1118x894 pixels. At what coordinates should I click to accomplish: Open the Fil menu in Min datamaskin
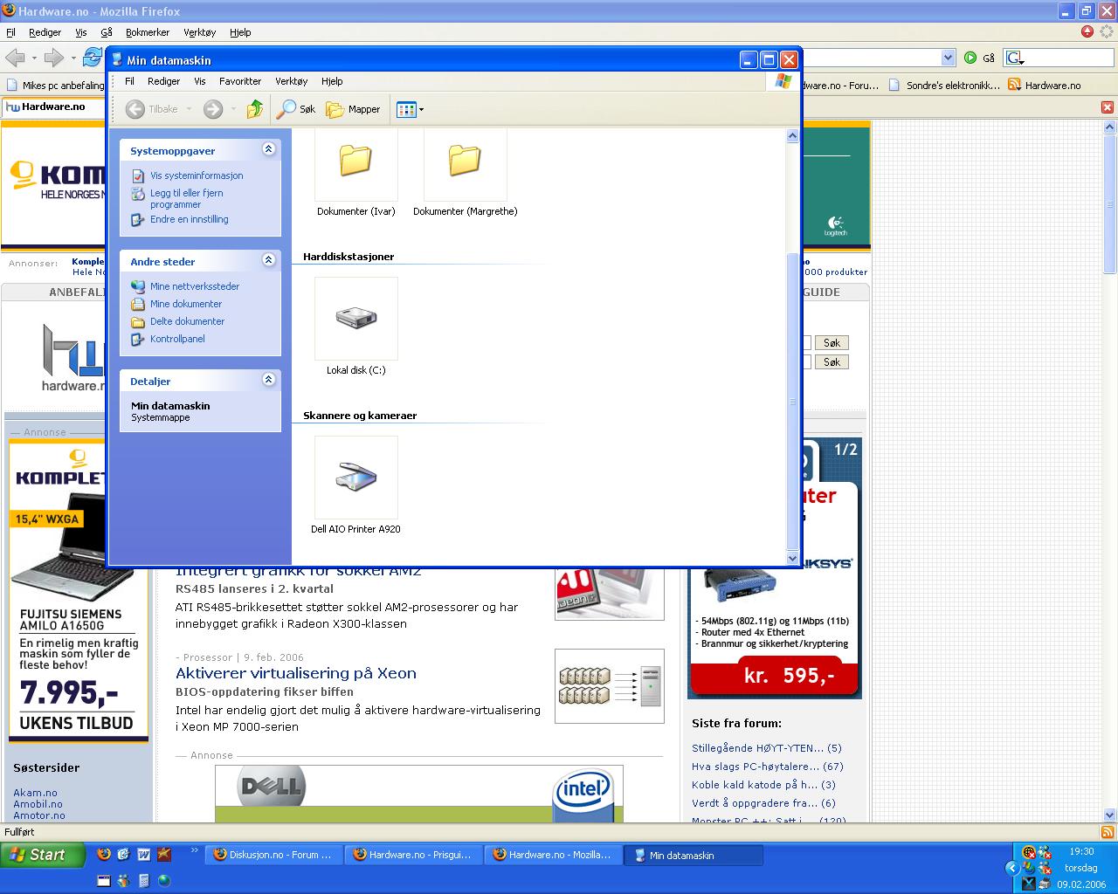point(129,81)
